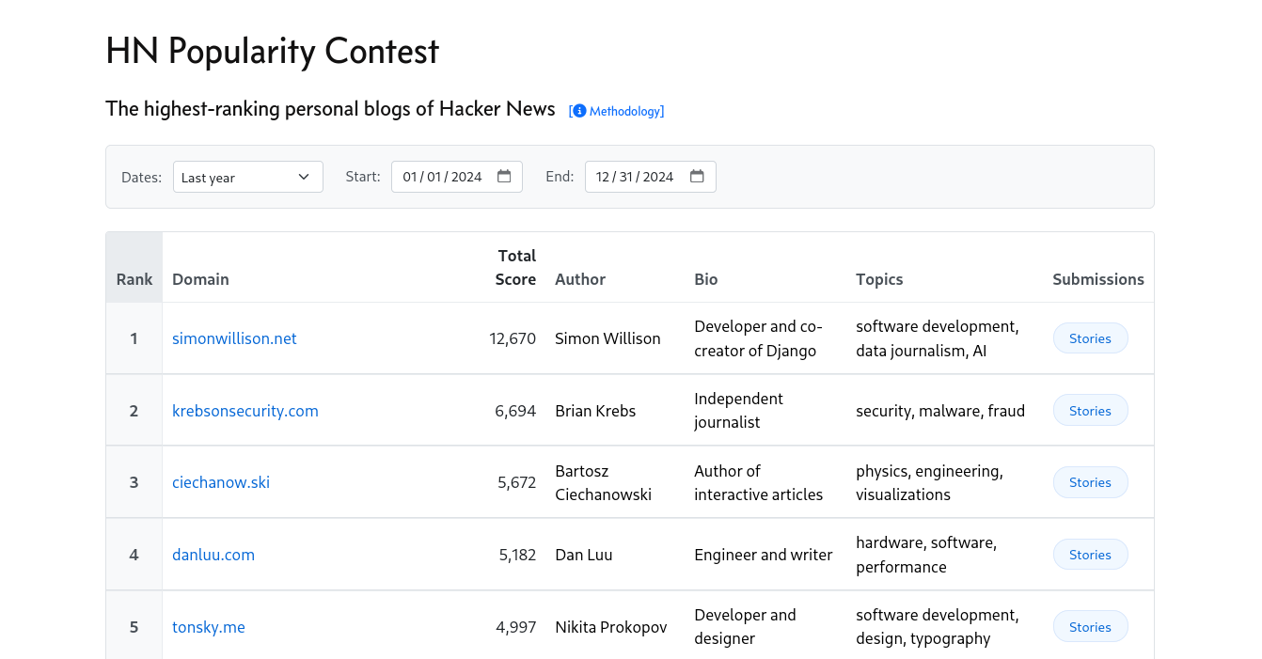
Task: Open calendar picker icon in End date
Action: tap(697, 177)
